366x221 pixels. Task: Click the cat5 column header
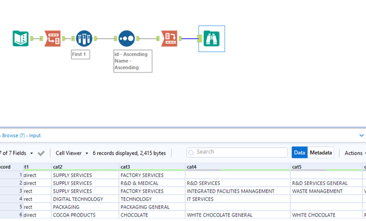pos(326,167)
